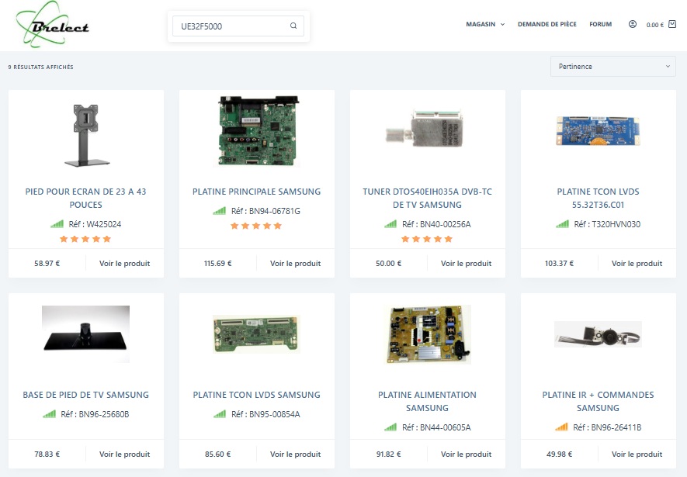Click stock bars icon beside Réf BN95-00854A

[x=220, y=414]
